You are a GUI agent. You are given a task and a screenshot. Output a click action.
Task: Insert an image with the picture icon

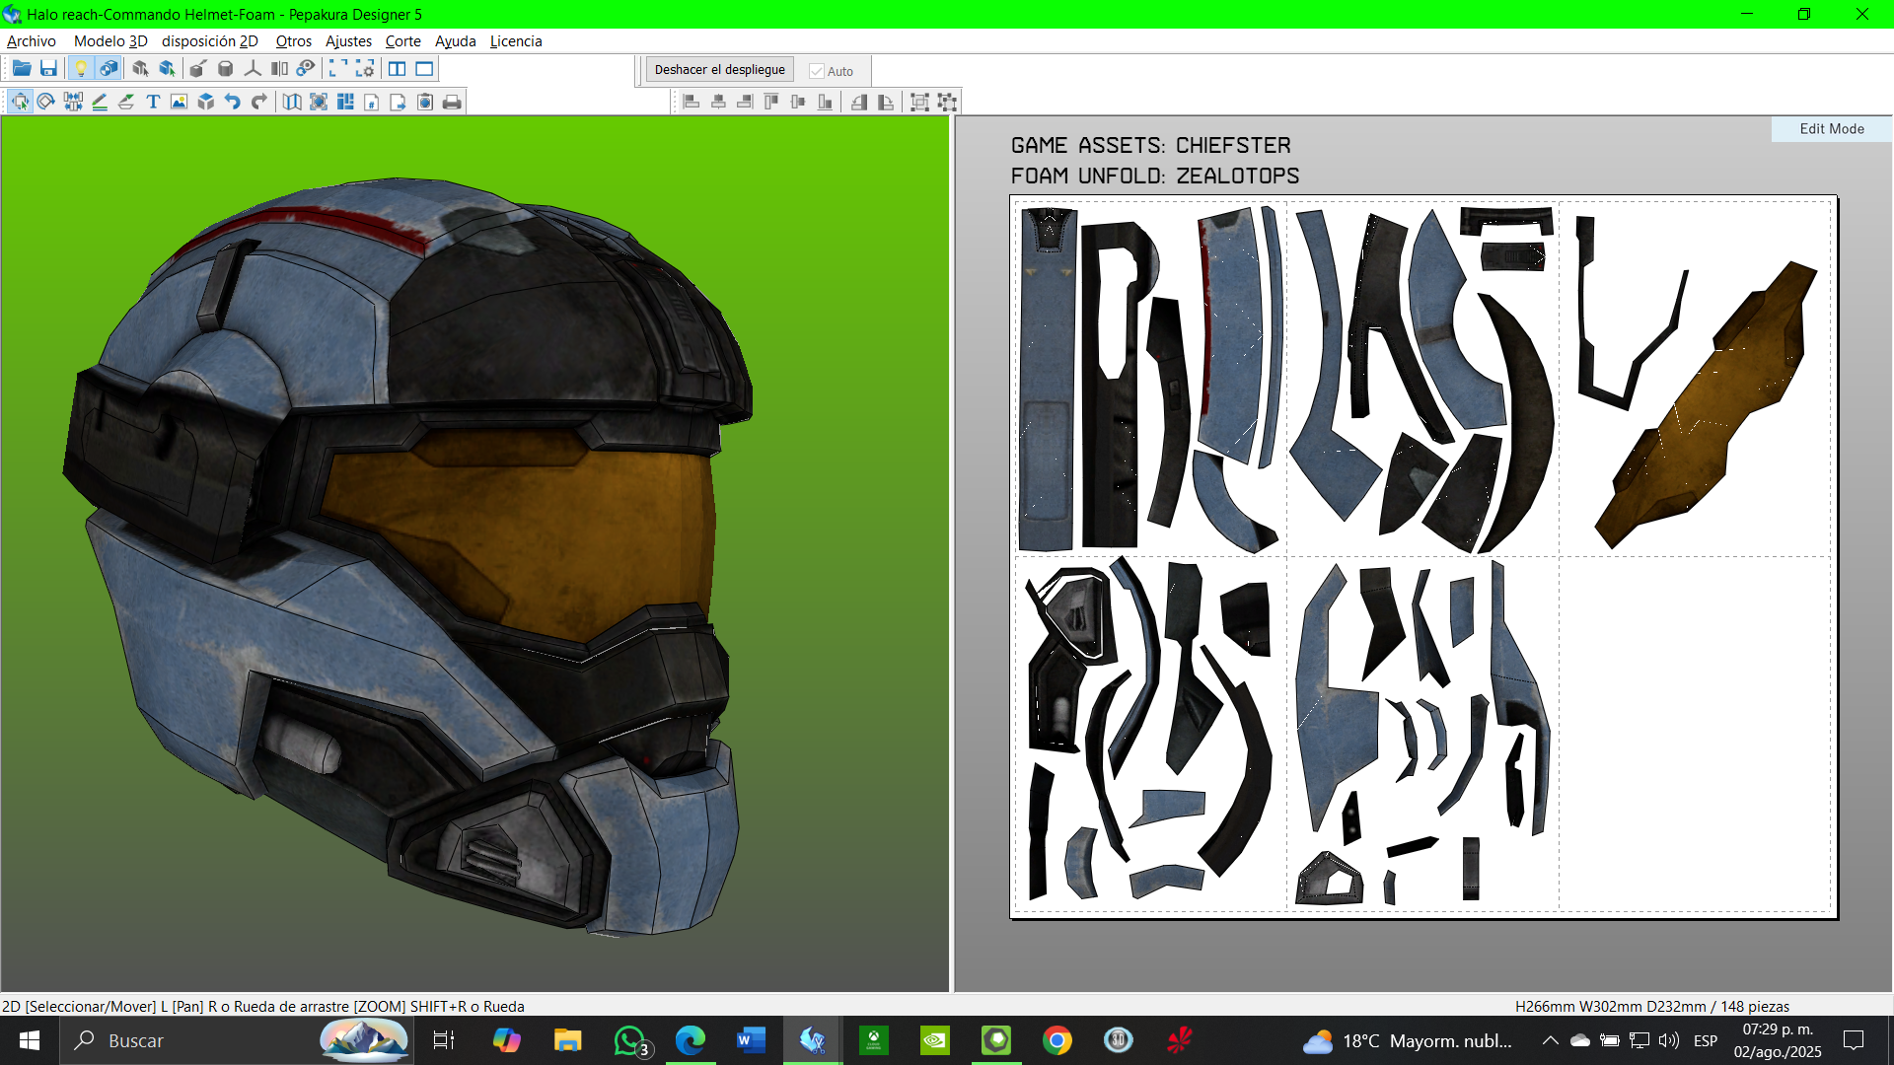point(179,102)
